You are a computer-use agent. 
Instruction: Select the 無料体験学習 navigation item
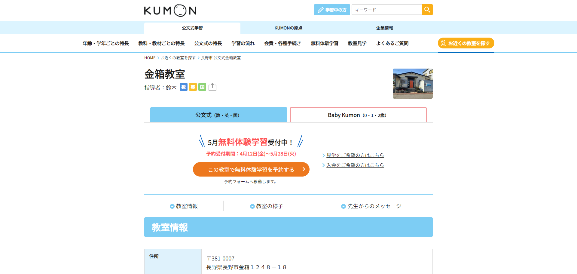point(325,43)
